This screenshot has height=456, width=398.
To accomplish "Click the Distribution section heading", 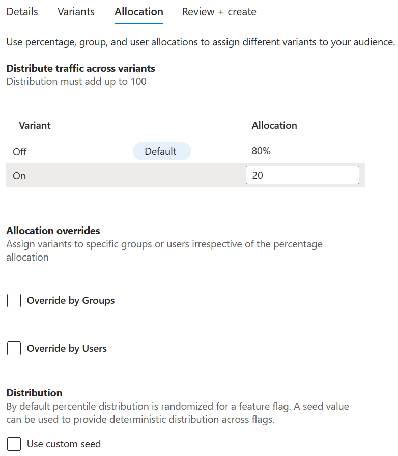I will click(34, 392).
